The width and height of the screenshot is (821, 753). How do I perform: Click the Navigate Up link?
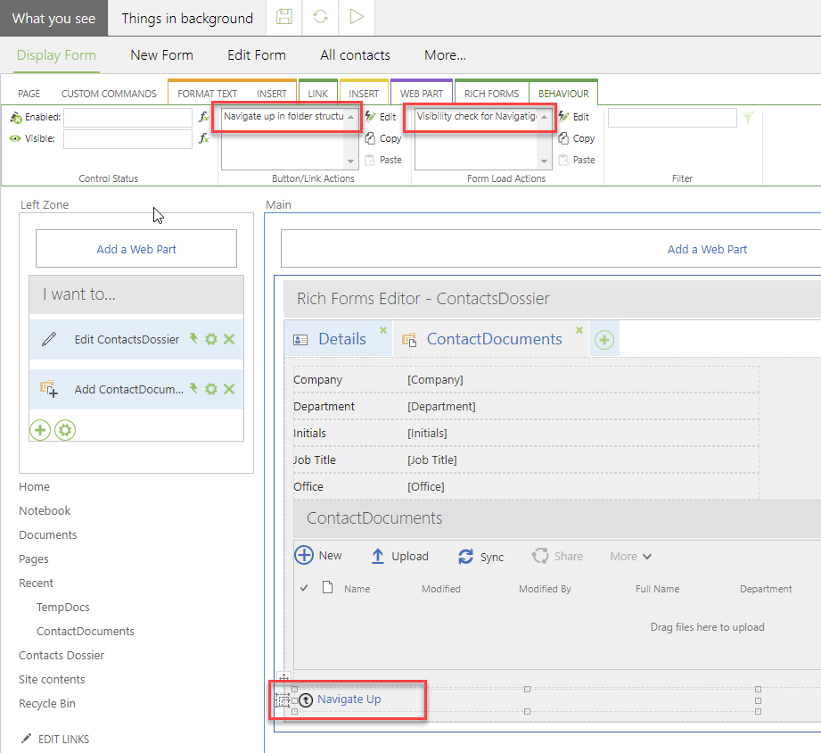click(349, 699)
